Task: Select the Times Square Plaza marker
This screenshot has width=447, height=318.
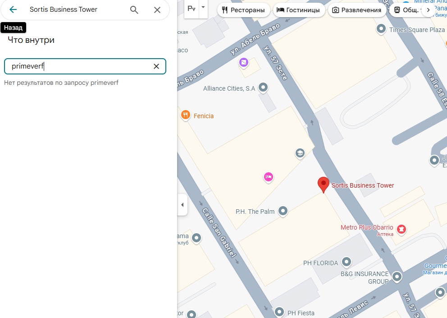Action: click(381, 29)
